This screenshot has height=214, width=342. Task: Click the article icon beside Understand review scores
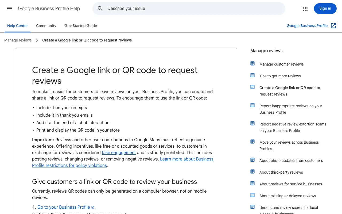coord(252,207)
